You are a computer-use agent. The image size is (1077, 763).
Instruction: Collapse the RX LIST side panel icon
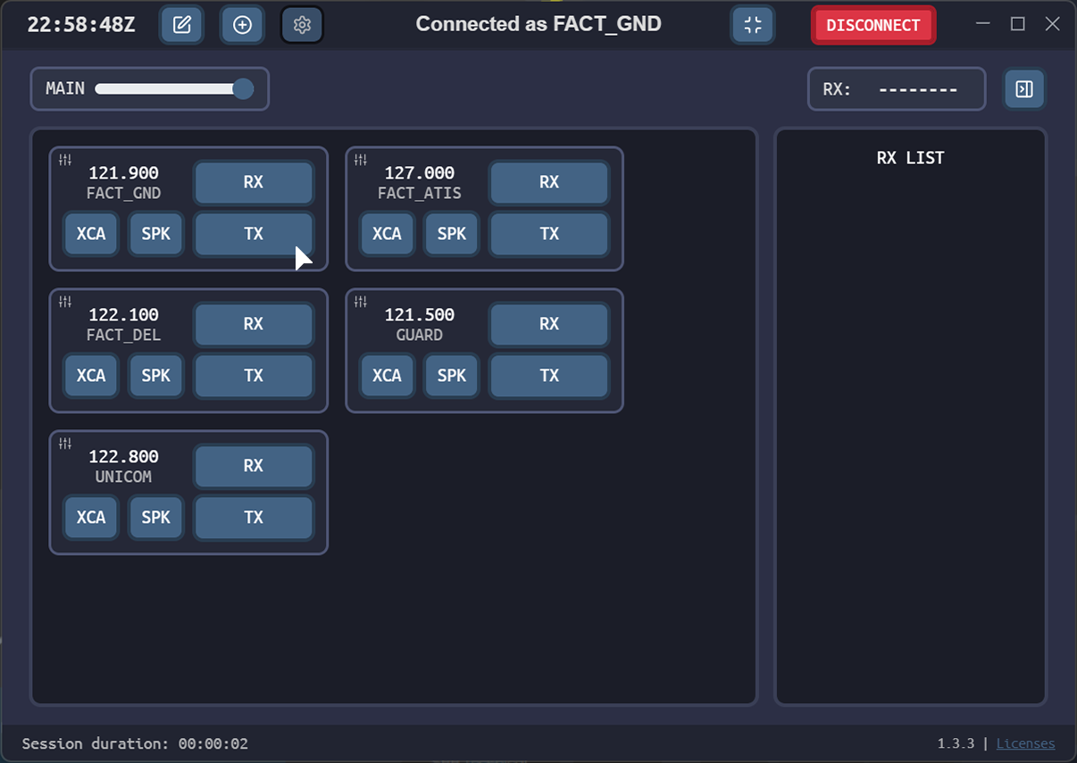pyautogui.click(x=1024, y=89)
